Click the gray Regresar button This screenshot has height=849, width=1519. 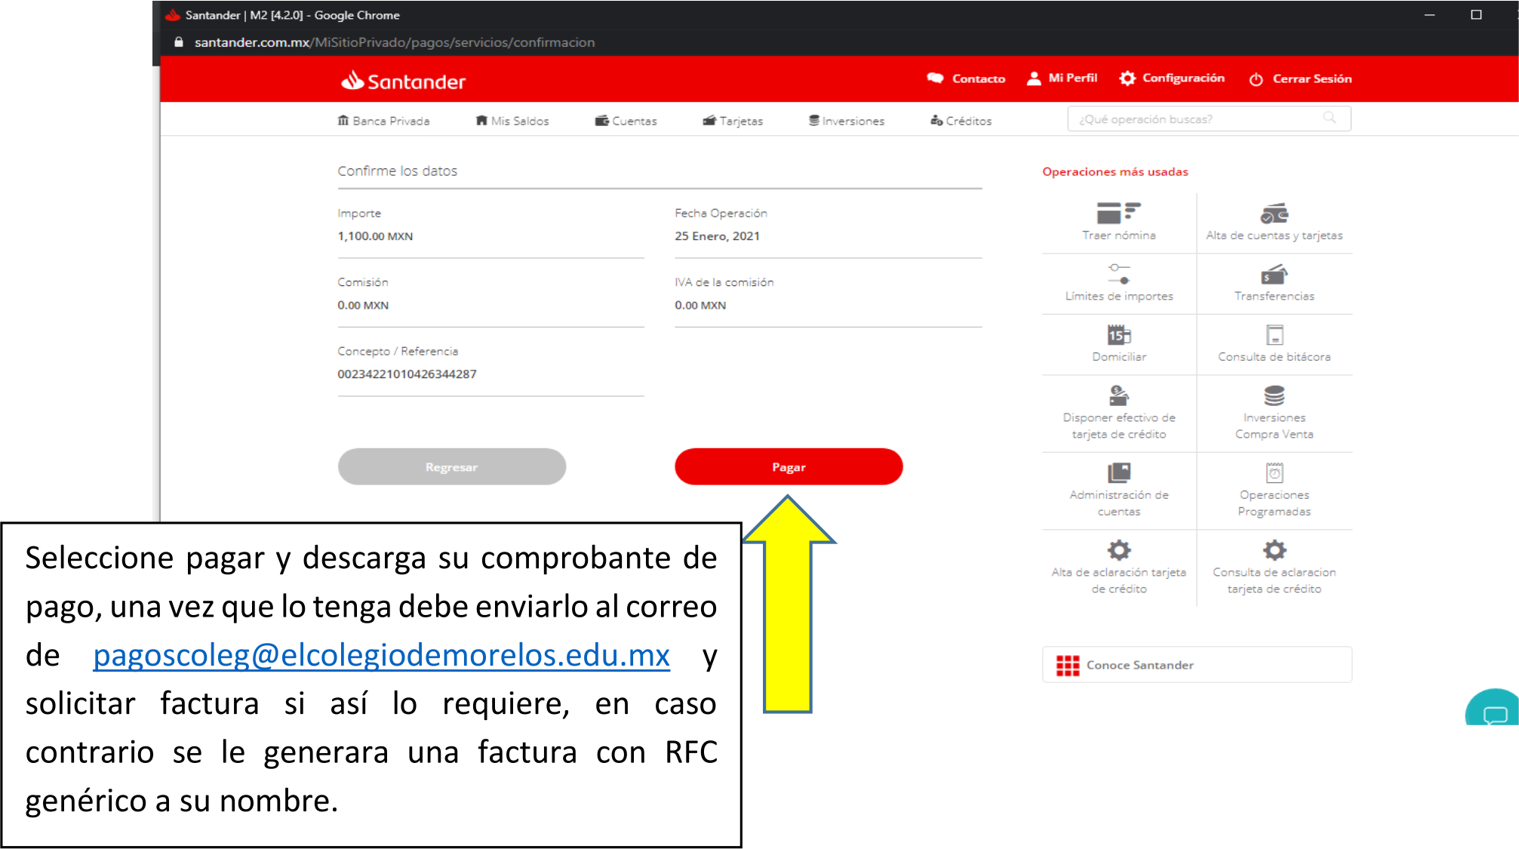(451, 467)
